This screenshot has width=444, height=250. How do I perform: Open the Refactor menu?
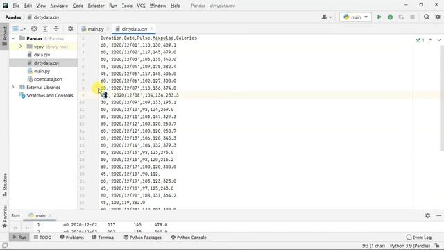coord(96,6)
